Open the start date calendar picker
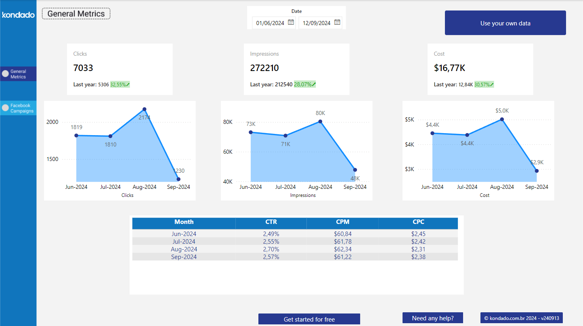This screenshot has height=326, width=583. coord(290,23)
